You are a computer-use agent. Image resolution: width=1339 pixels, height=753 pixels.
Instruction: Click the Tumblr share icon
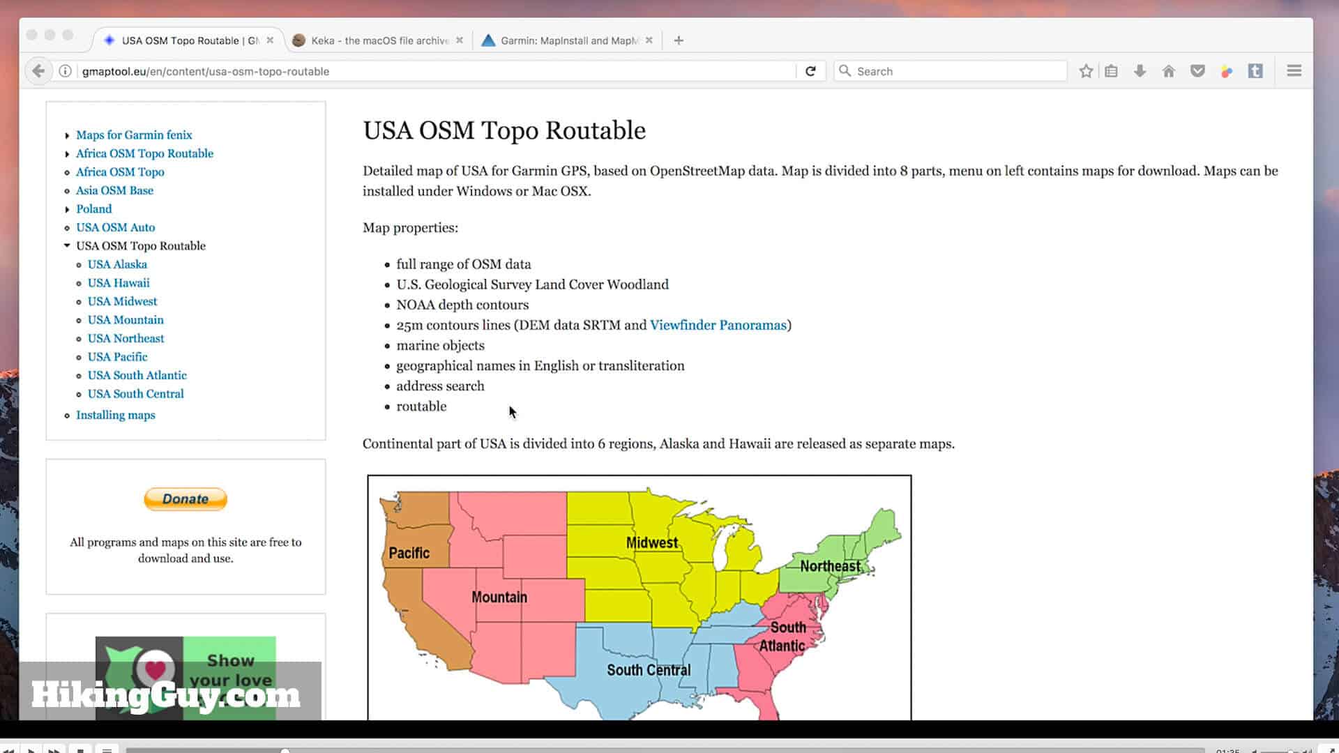click(x=1255, y=70)
